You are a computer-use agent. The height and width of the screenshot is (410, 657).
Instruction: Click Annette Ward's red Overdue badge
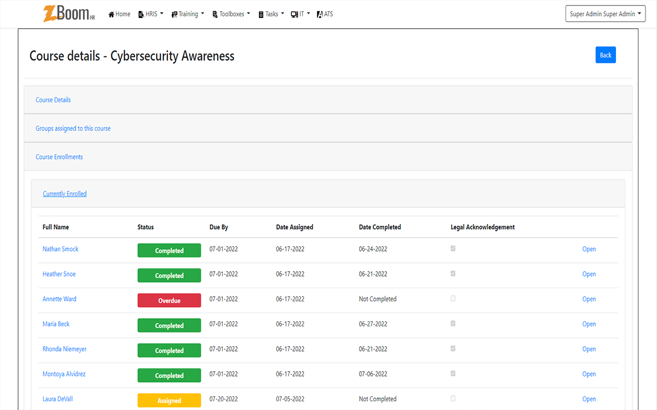169,301
